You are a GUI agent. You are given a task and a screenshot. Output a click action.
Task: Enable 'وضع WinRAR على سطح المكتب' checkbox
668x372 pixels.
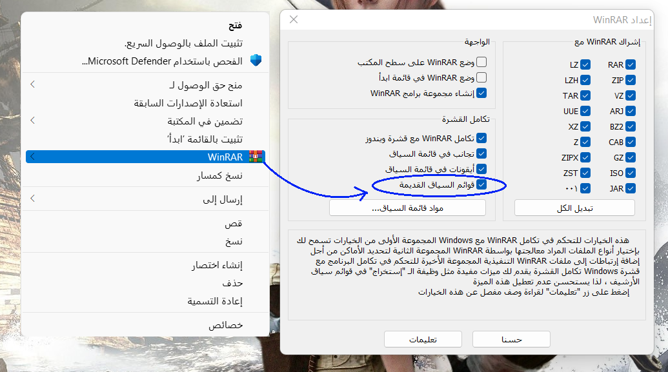tap(481, 62)
